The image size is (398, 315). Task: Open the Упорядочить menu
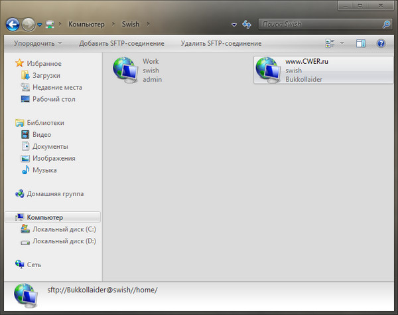click(x=38, y=43)
